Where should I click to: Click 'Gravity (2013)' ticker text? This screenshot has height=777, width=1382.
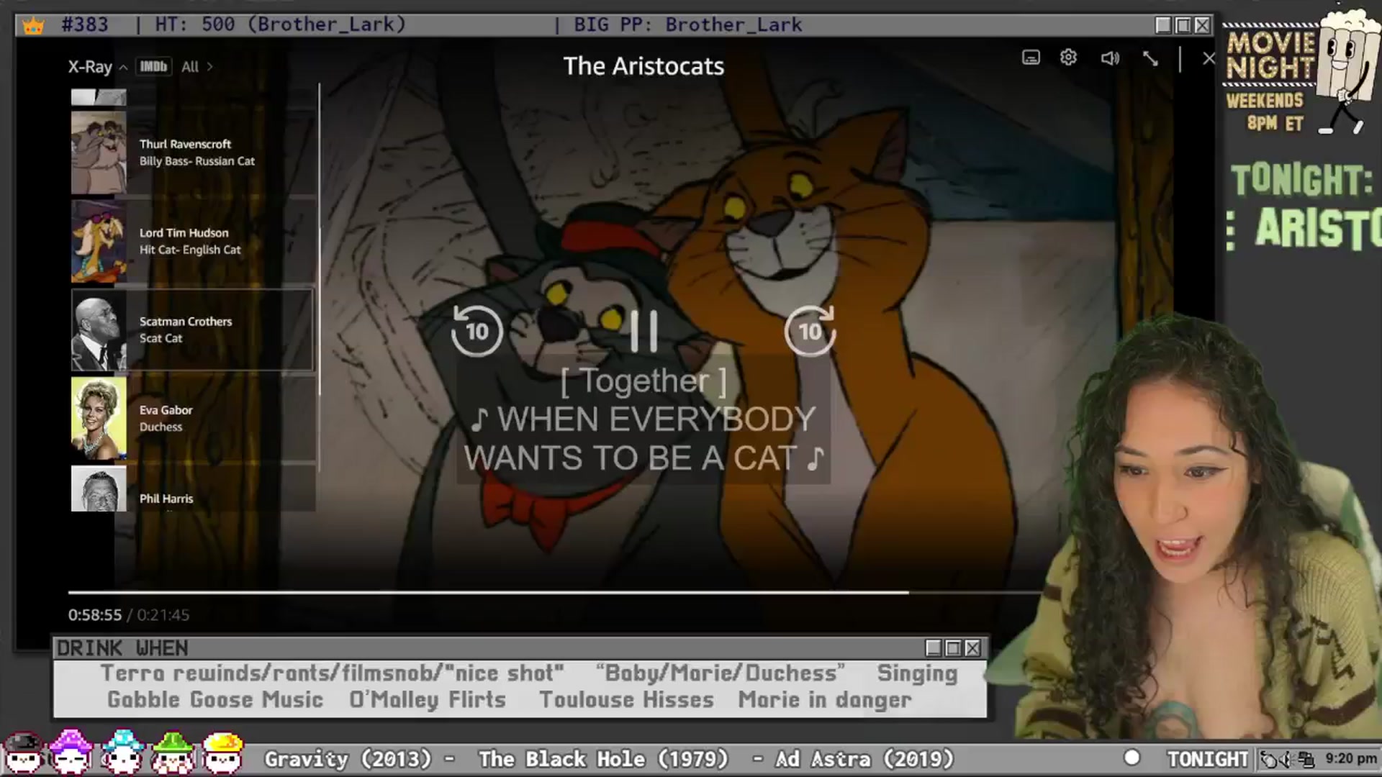point(348,759)
